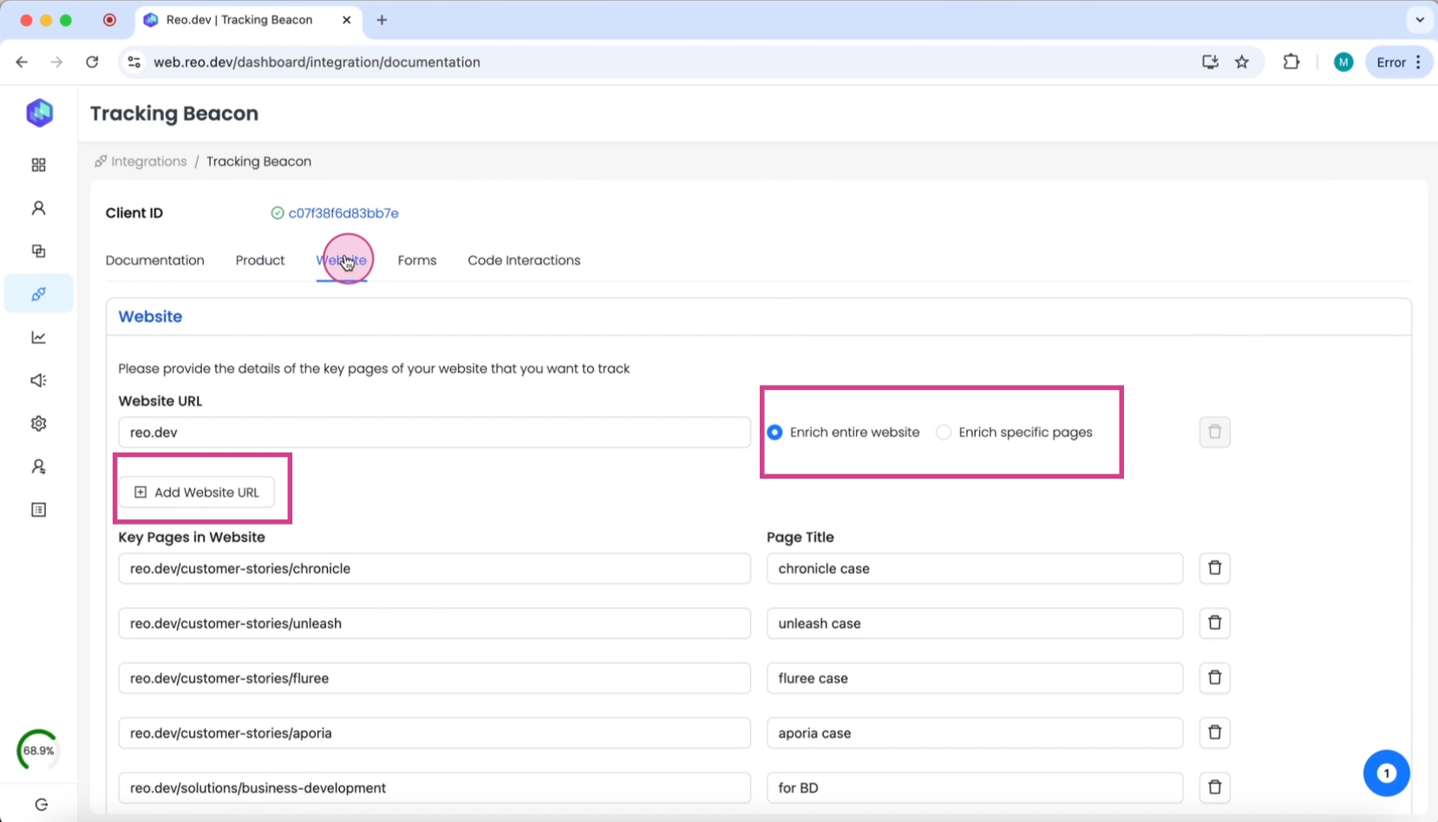The width and height of the screenshot is (1438, 822).
Task: Select the Enrich specific pages option
Action: [x=944, y=432]
